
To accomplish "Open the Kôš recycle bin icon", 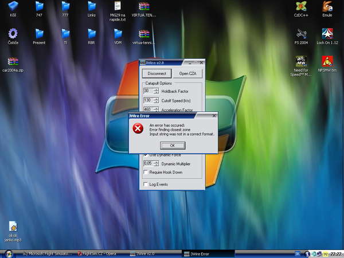I will (13, 9).
